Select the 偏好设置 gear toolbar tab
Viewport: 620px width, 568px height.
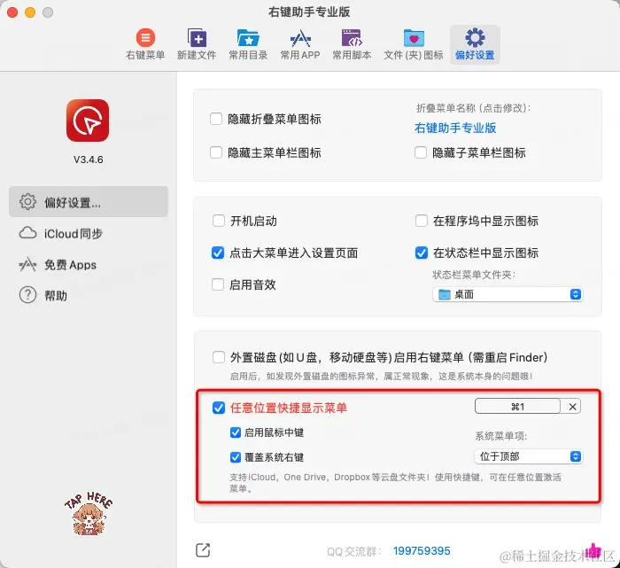(475, 44)
